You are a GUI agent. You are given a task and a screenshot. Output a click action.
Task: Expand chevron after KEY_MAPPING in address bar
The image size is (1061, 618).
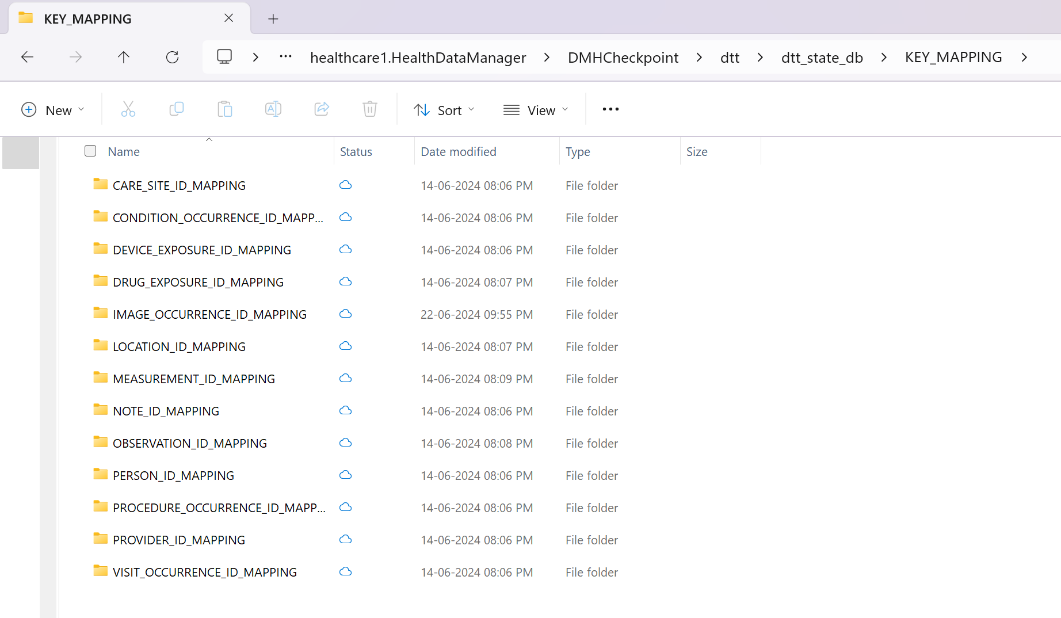tap(1024, 57)
